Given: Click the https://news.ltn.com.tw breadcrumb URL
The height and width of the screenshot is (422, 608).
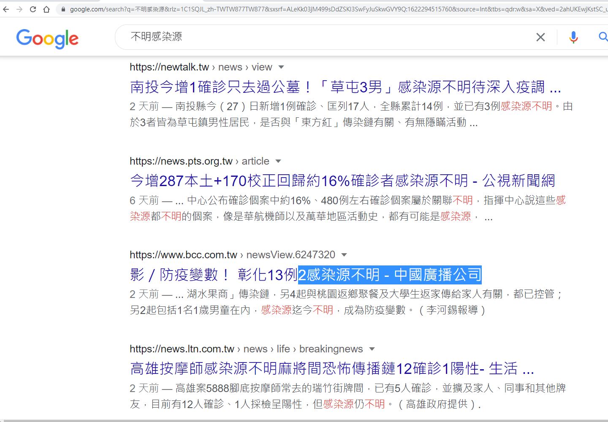Looking at the screenshot, I should pyautogui.click(x=182, y=349).
